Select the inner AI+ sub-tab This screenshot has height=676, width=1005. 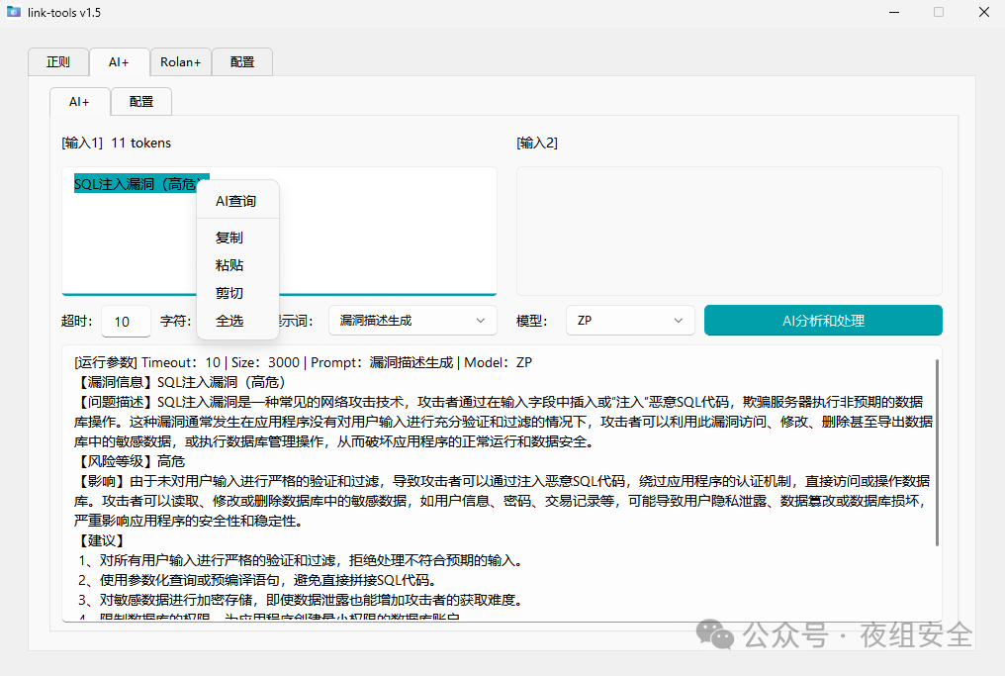point(79,102)
